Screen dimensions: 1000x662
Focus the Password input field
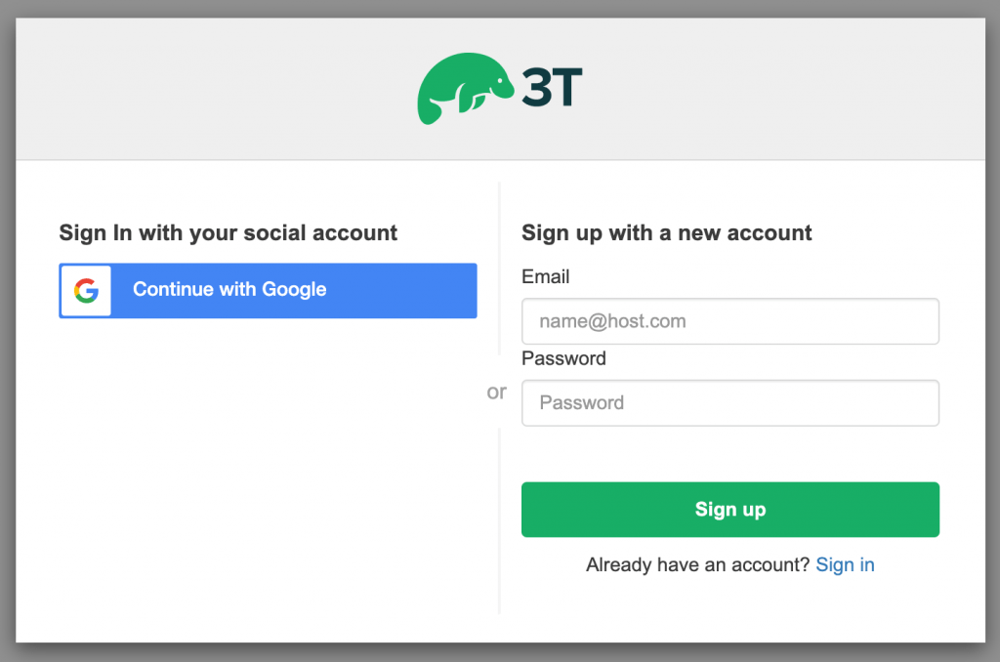click(x=730, y=403)
